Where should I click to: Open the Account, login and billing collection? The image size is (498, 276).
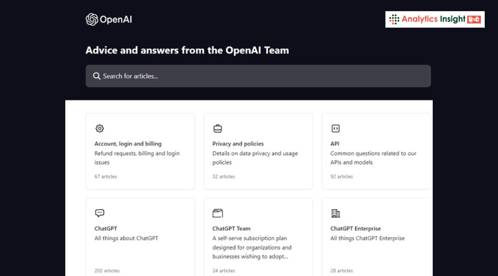[128, 144]
